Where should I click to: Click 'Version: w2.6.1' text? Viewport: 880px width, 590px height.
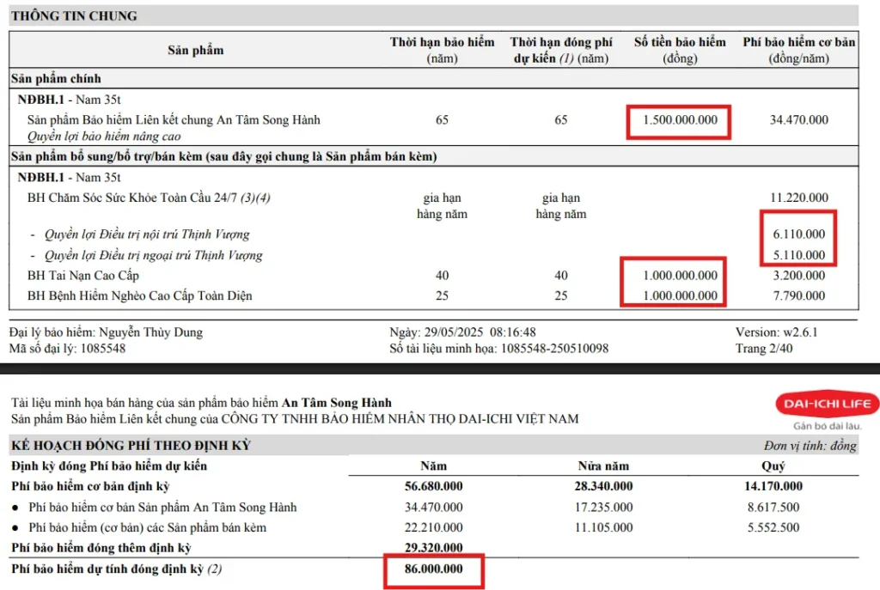[x=776, y=332]
